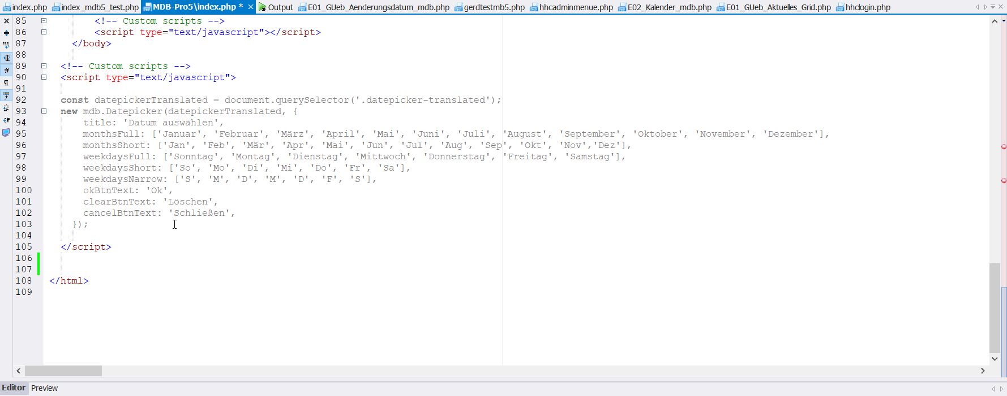Click the green run icon on the Output tab
Screen dimensions: 1007x396
pos(262,7)
